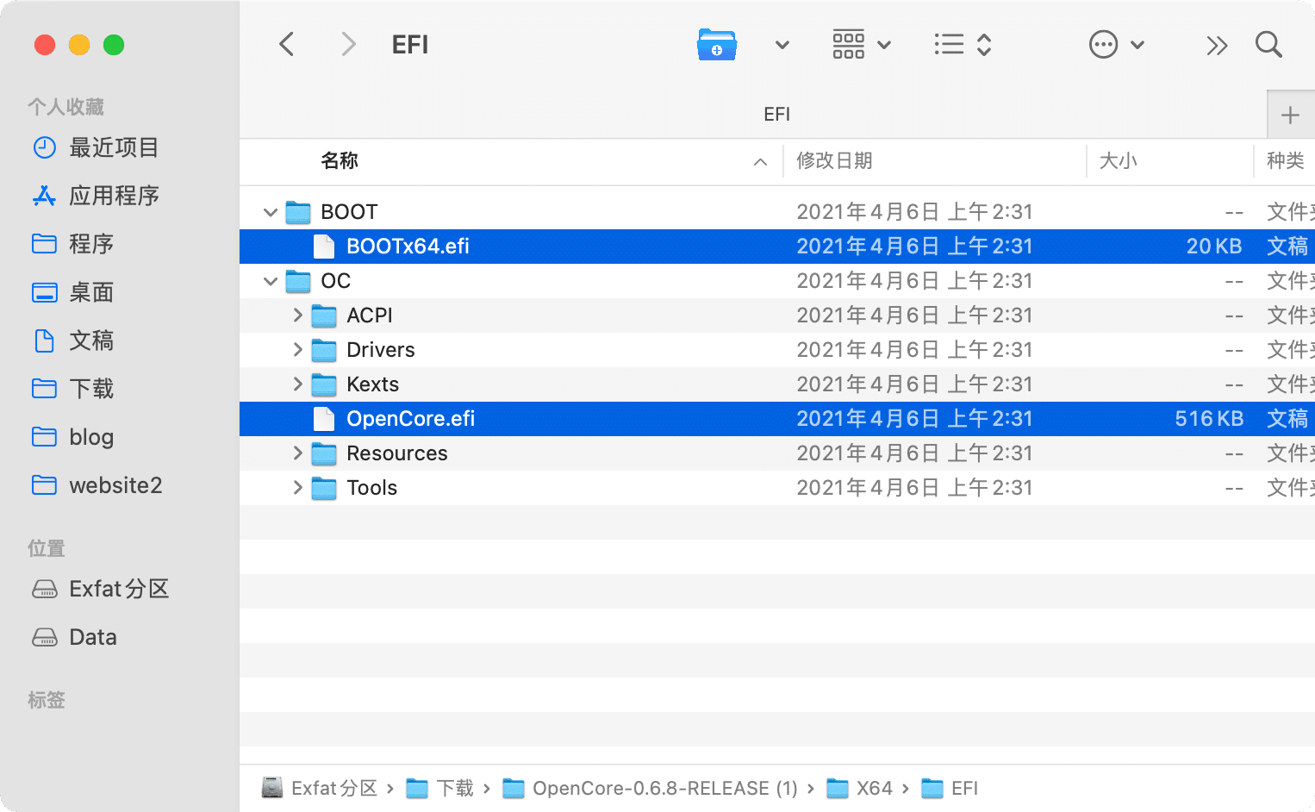Go forward with the right chevron

pos(348,45)
